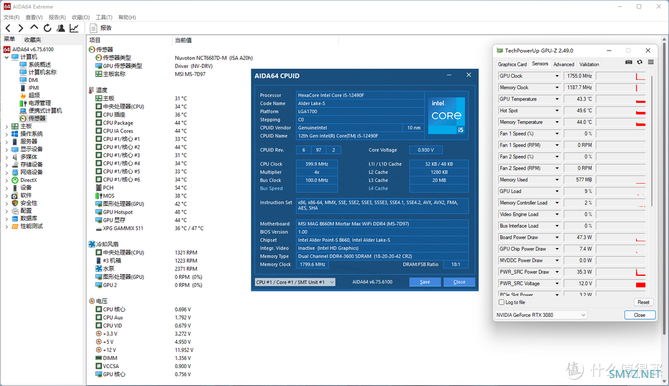The height and width of the screenshot is (386, 669).
Task: Go up one level with the up arrow
Action: (x=33, y=28)
